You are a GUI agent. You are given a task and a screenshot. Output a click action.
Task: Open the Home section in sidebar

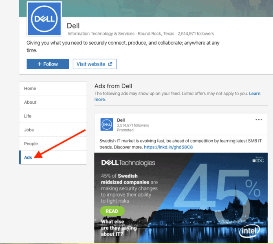pyautogui.click(x=53, y=89)
